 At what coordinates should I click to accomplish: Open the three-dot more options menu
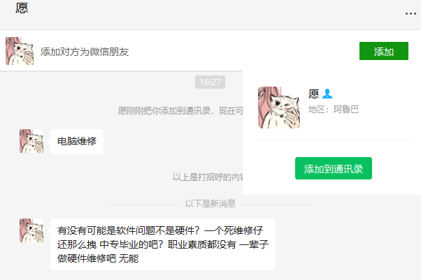coord(411,13)
